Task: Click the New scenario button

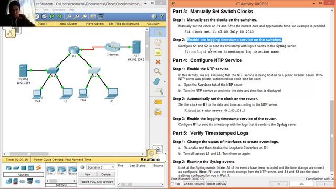Action: [x=87, y=174]
